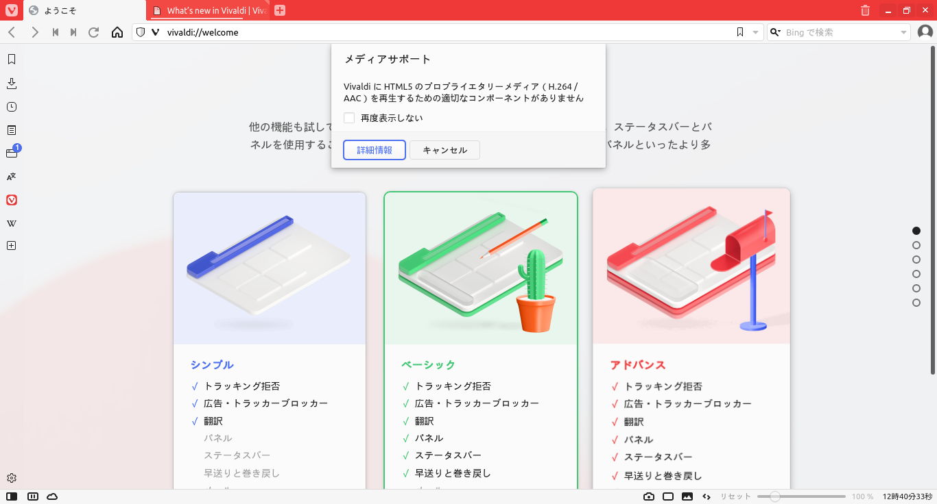Switch to What's new in Vivaldi tab
The image size is (937, 504).
(209, 10)
